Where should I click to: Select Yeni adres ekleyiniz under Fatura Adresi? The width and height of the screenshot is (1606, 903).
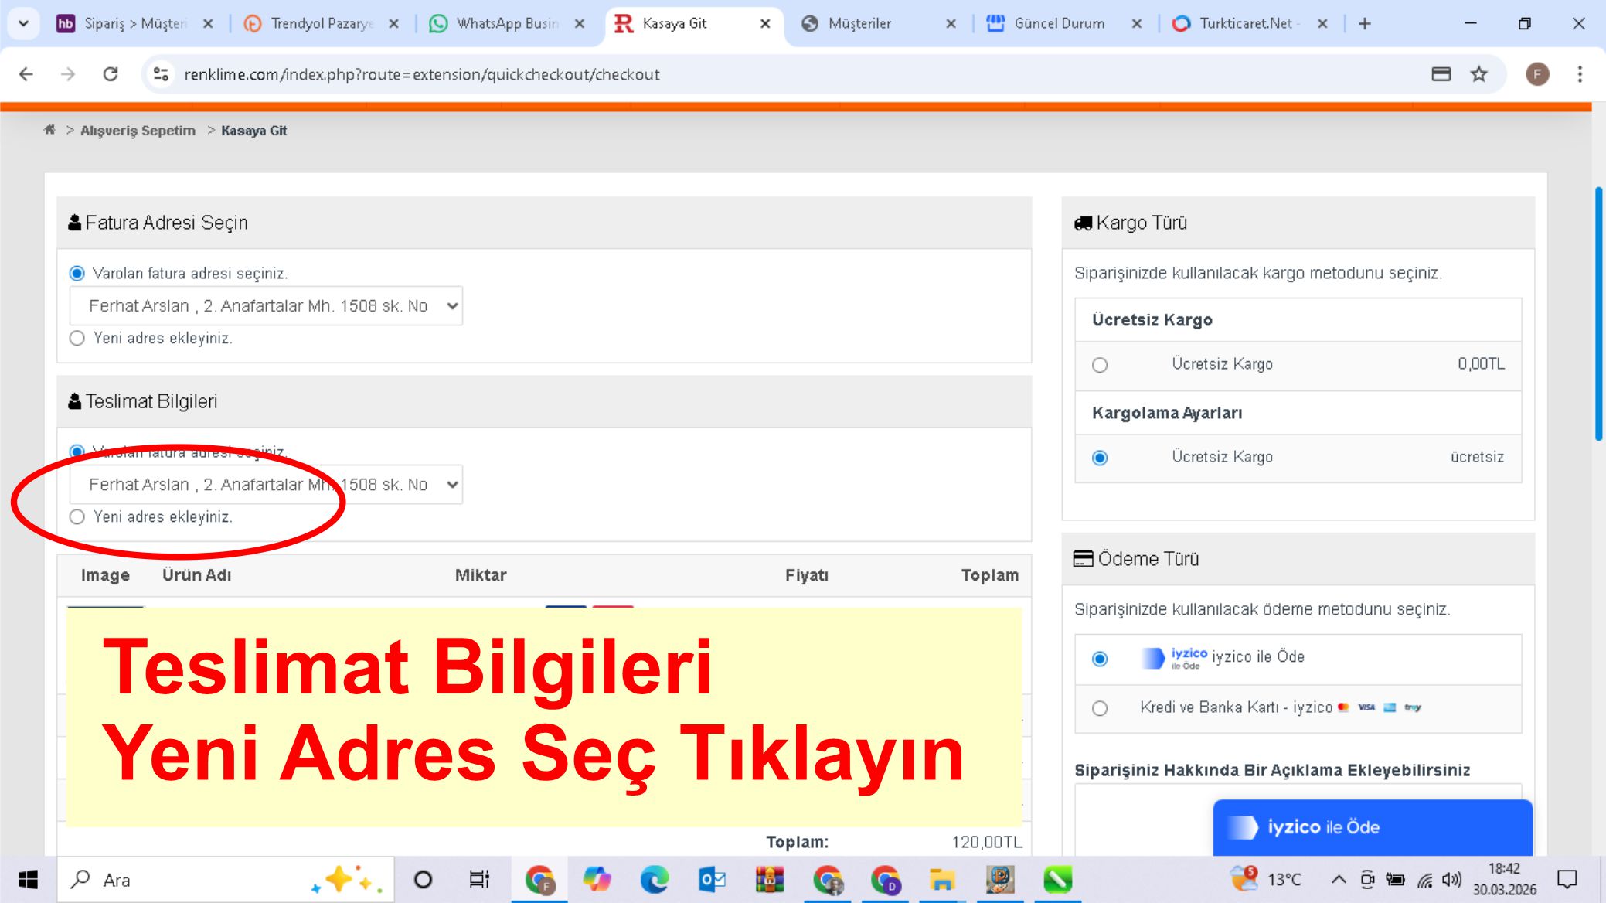point(77,338)
